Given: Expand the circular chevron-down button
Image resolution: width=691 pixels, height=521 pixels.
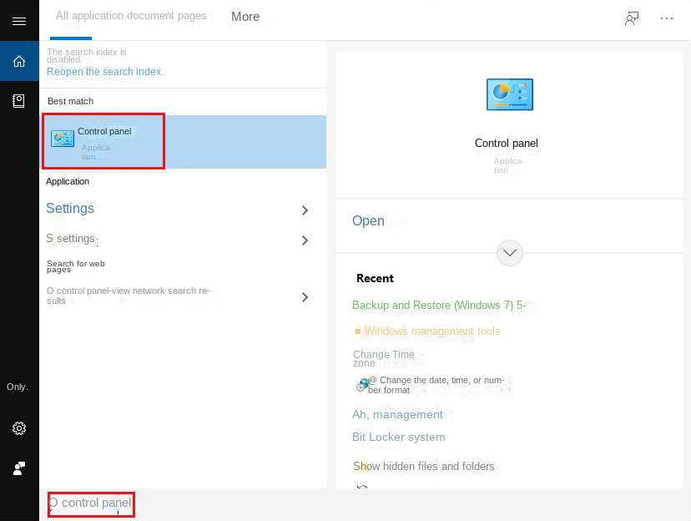Looking at the screenshot, I should [x=509, y=252].
